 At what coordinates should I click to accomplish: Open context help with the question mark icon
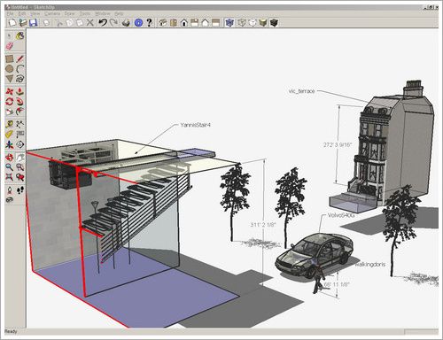(x=149, y=22)
